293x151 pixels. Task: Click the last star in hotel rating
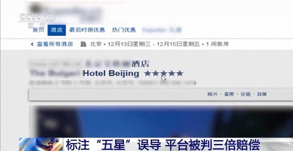(x=180, y=73)
